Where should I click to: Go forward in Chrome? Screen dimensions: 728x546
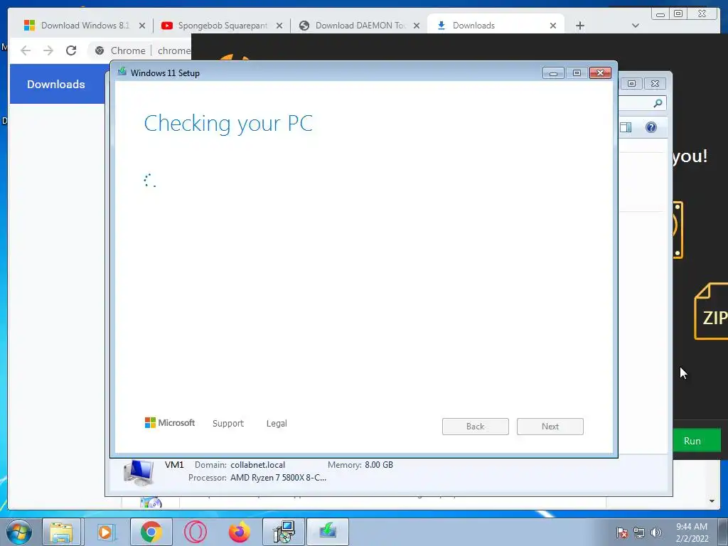pos(48,50)
